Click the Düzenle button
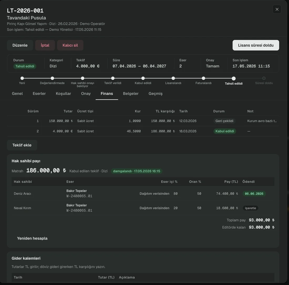This screenshot has height=285, width=289. tap(20, 45)
